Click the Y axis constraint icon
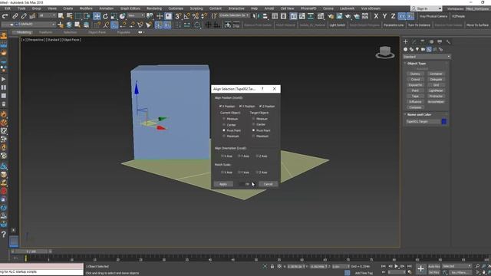 [384, 16]
